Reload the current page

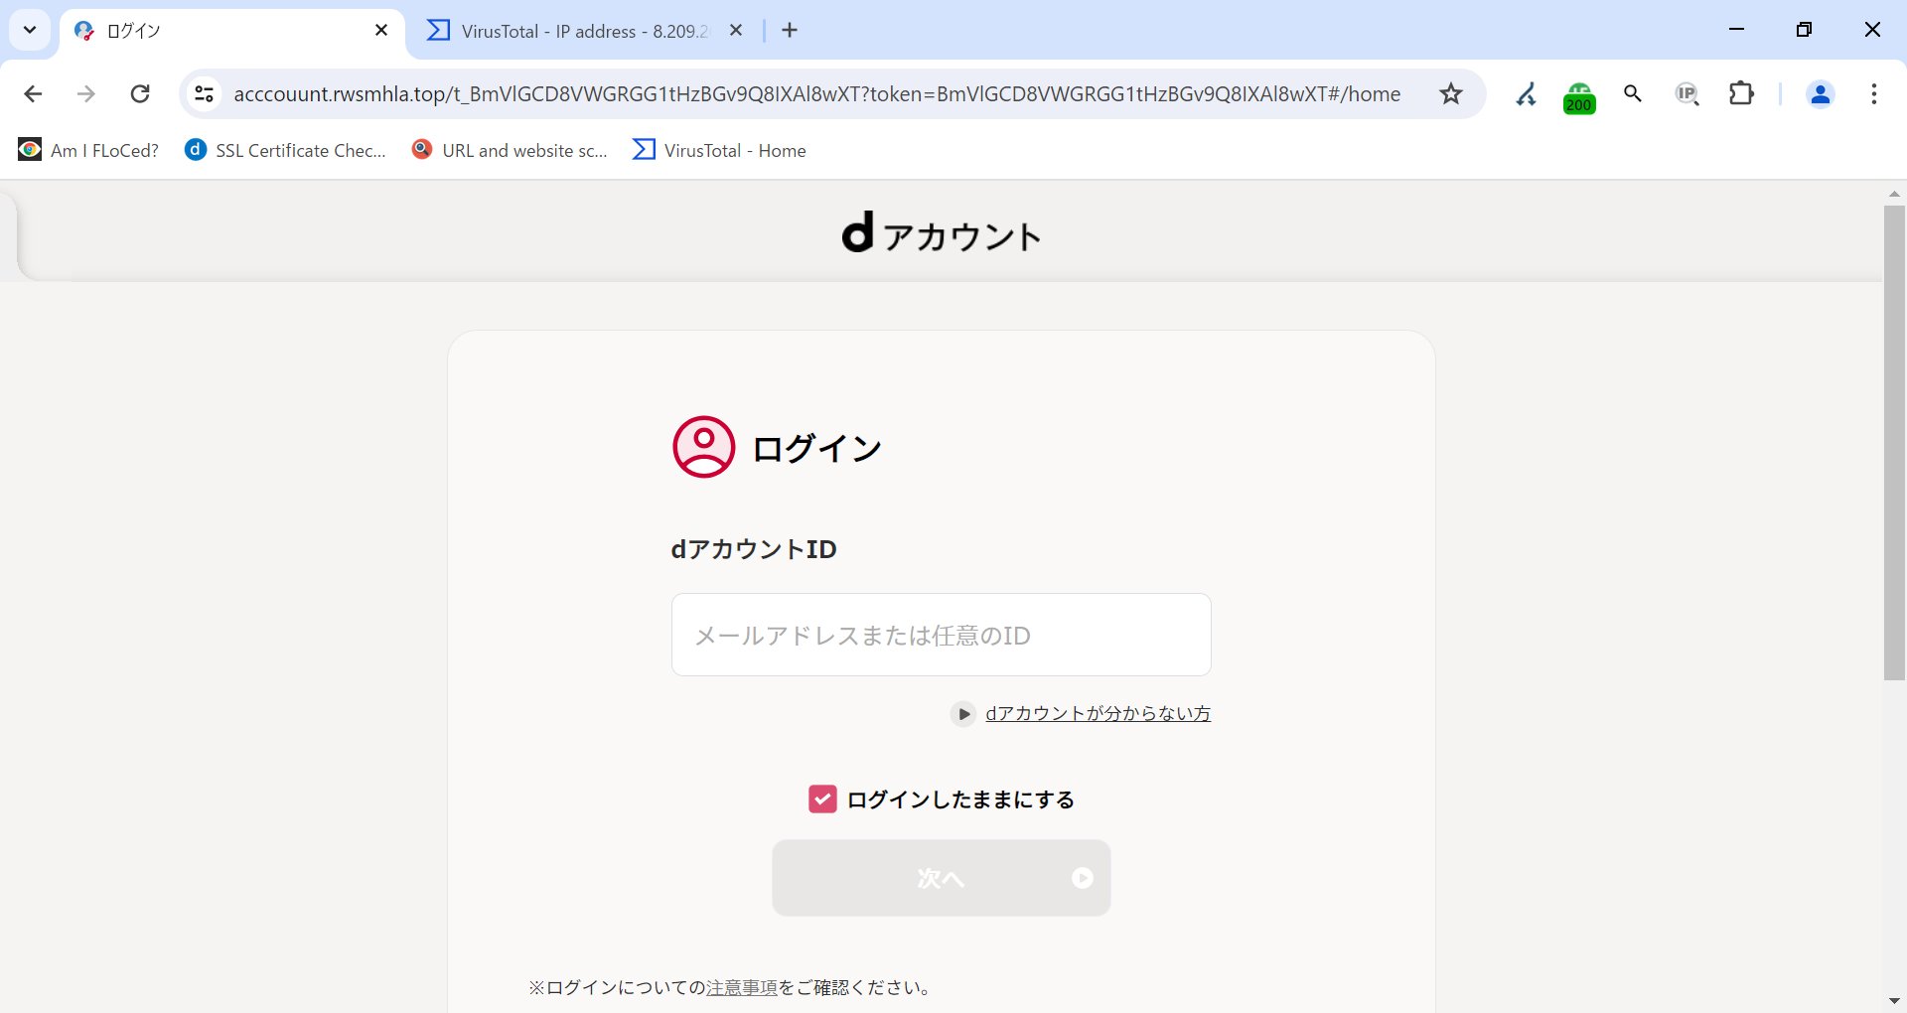click(x=140, y=94)
